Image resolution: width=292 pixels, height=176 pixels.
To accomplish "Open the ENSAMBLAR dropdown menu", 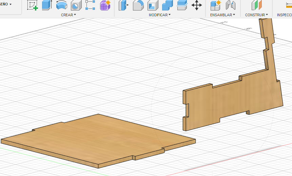I will [x=222, y=15].
